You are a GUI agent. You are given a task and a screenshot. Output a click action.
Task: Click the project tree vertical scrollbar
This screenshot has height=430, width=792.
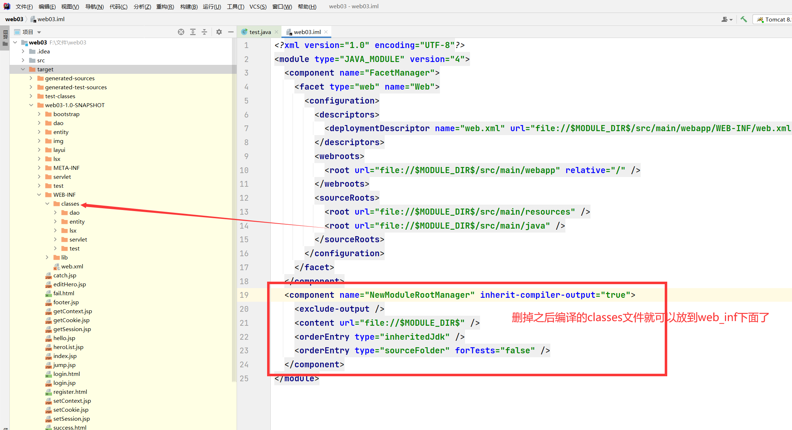234,215
